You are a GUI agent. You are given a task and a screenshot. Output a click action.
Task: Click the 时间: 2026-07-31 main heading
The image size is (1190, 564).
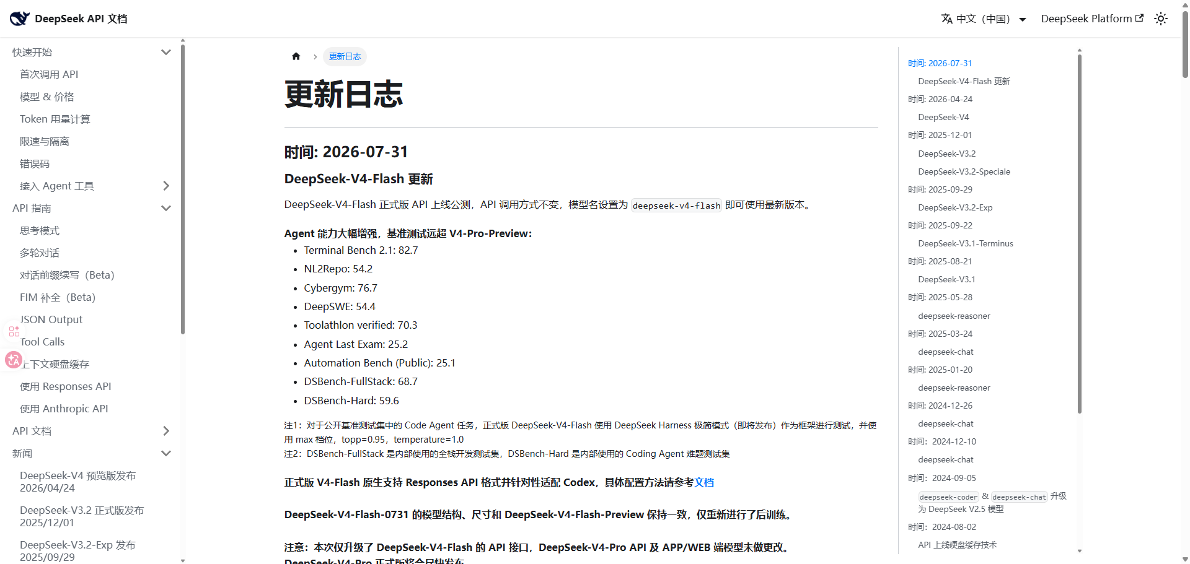coord(346,152)
